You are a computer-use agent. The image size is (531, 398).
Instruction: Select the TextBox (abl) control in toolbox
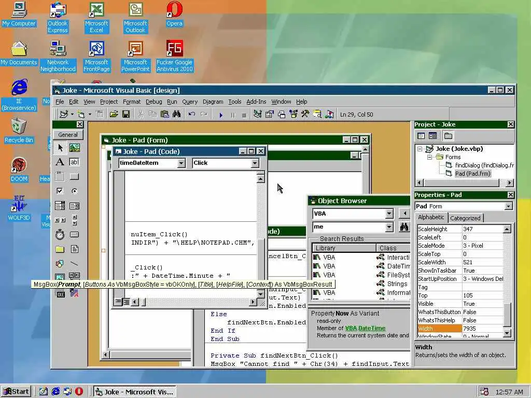point(75,162)
